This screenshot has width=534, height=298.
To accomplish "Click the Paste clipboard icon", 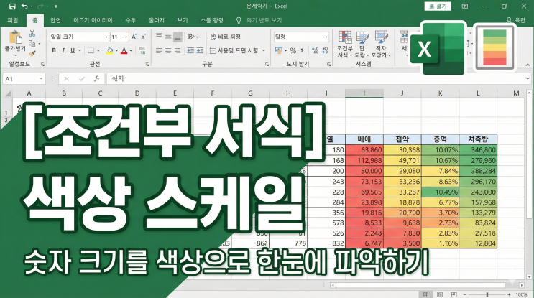I will (15, 37).
